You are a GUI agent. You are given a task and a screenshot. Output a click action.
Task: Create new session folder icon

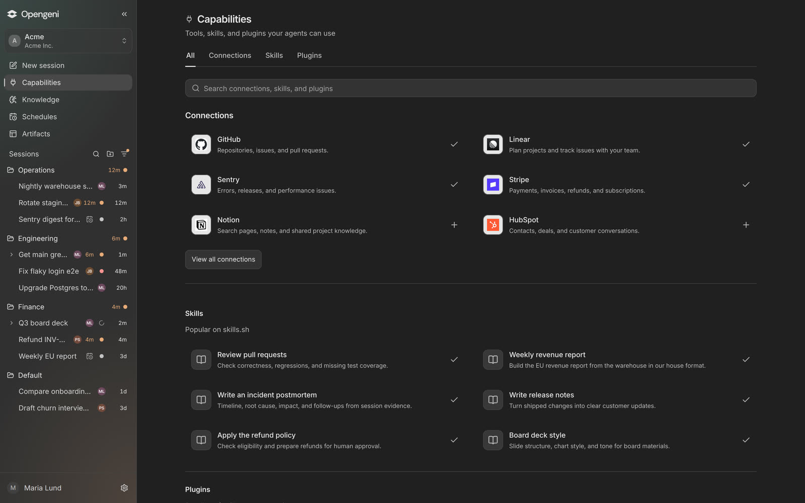(x=110, y=154)
